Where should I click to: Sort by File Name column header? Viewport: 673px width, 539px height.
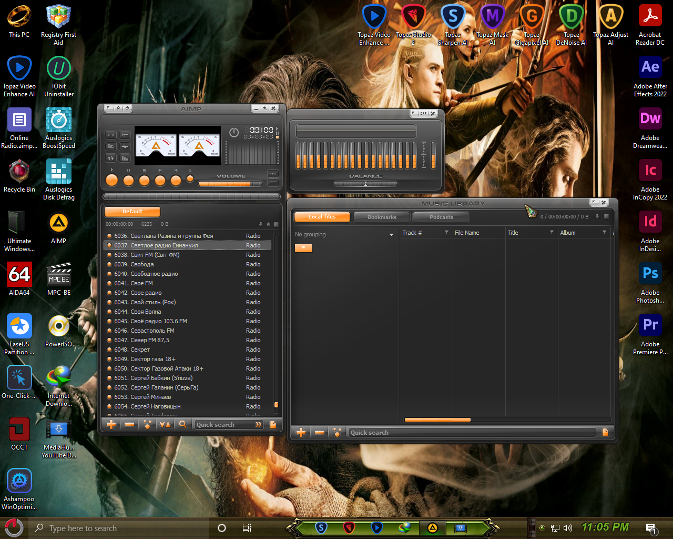pos(478,233)
